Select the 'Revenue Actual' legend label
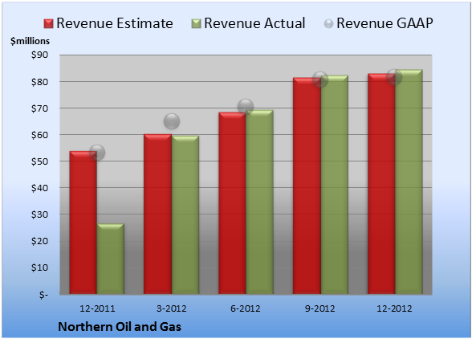The image size is (472, 339). tap(254, 23)
